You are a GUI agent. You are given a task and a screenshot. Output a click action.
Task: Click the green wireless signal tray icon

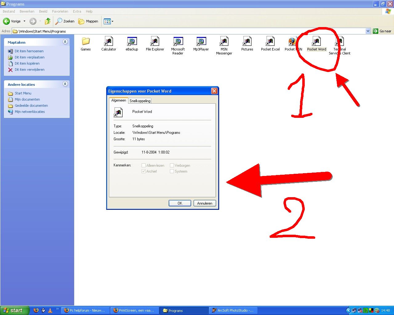point(366,310)
